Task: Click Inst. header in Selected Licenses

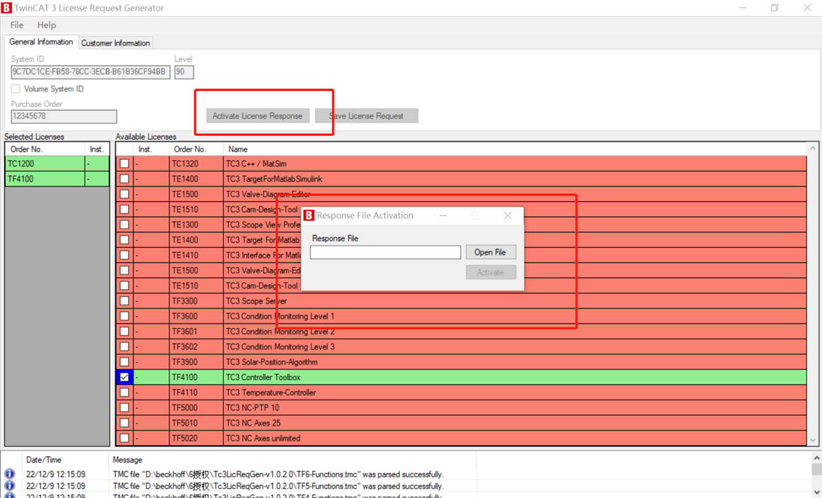Action: point(97,149)
